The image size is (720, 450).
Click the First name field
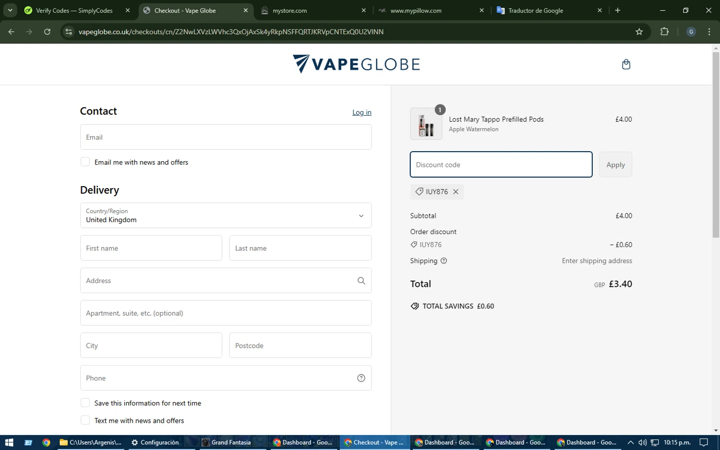[x=151, y=248]
